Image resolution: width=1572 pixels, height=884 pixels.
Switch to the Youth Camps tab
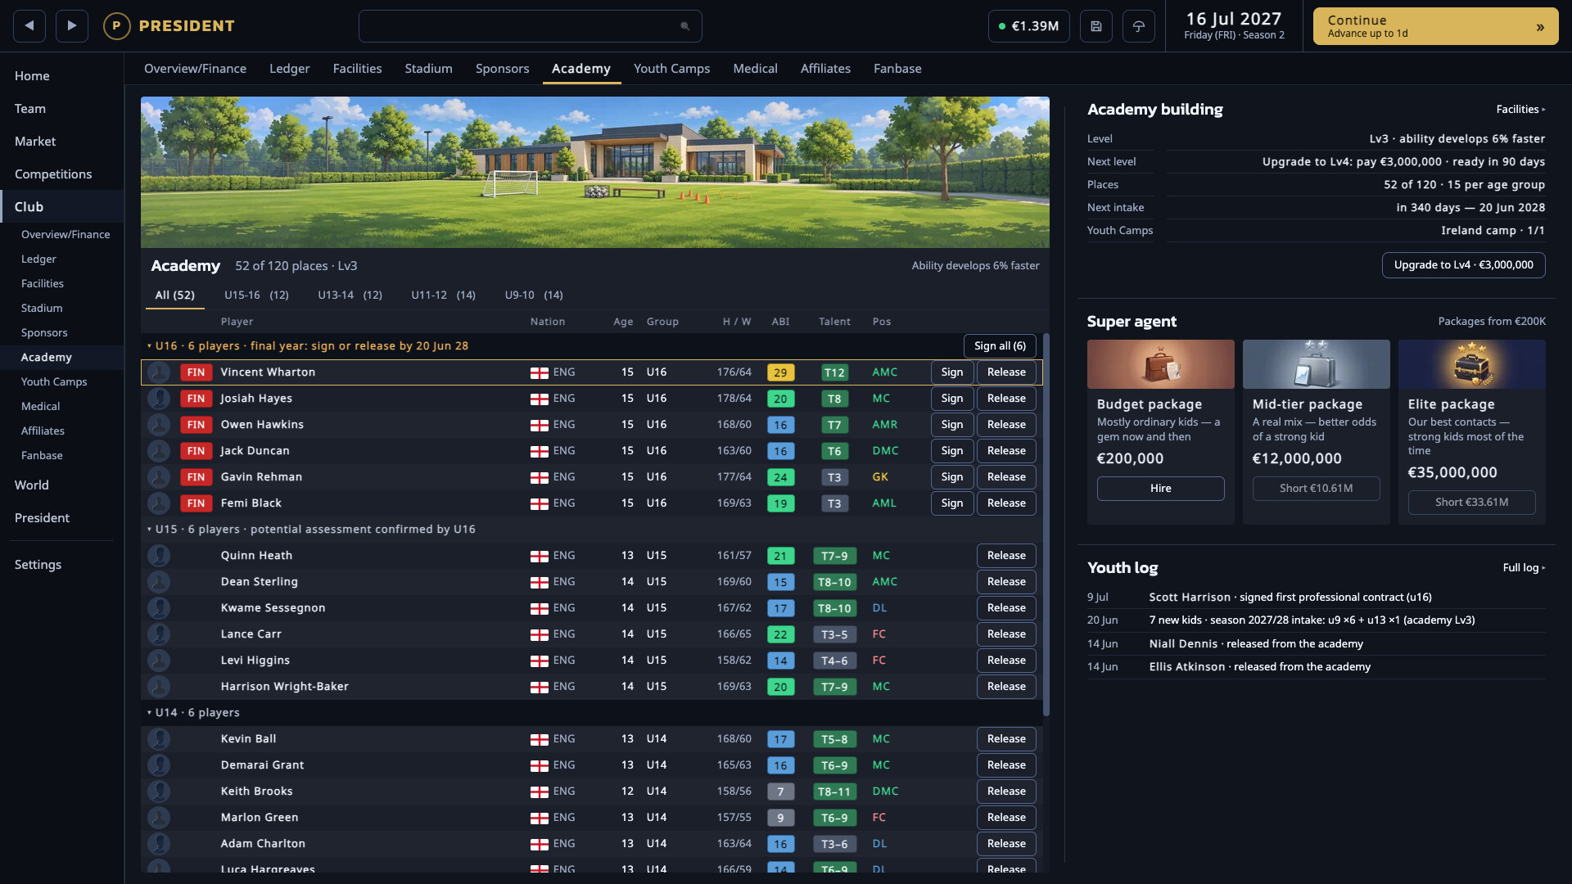(671, 69)
